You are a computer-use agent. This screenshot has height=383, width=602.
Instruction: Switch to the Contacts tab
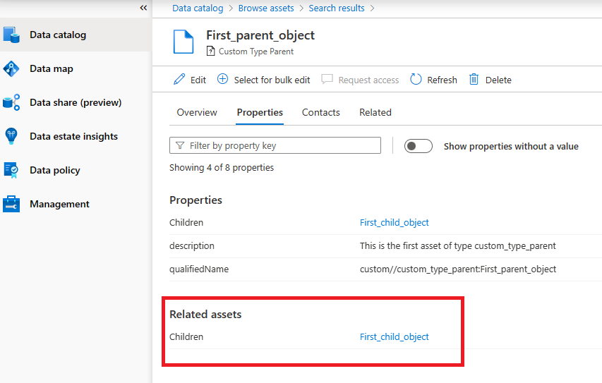321,112
